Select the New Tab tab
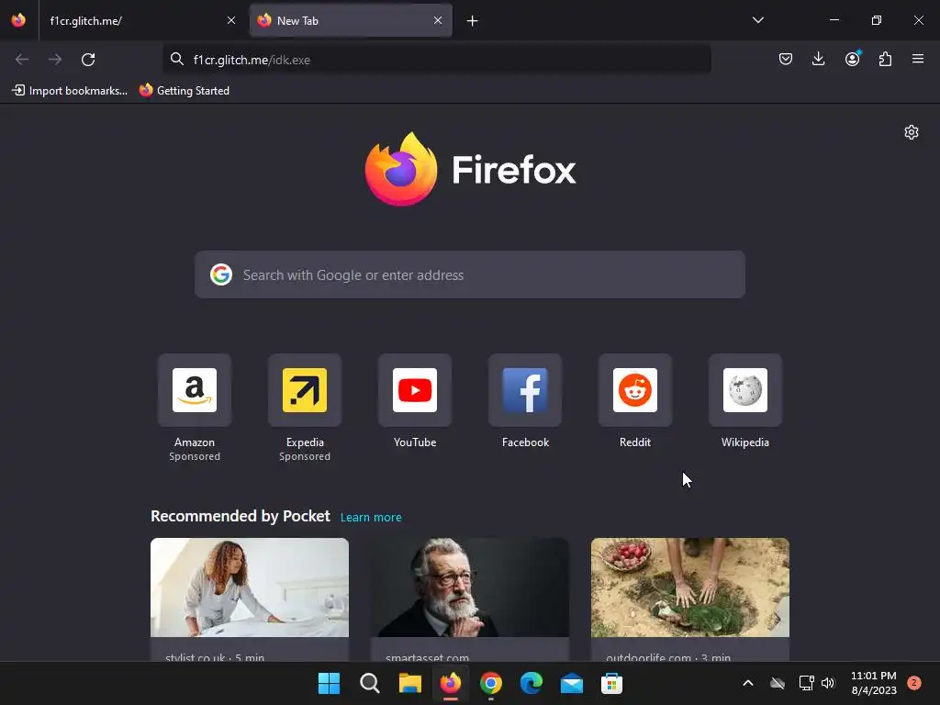Screen dimensions: 940x705 [x=351, y=20]
